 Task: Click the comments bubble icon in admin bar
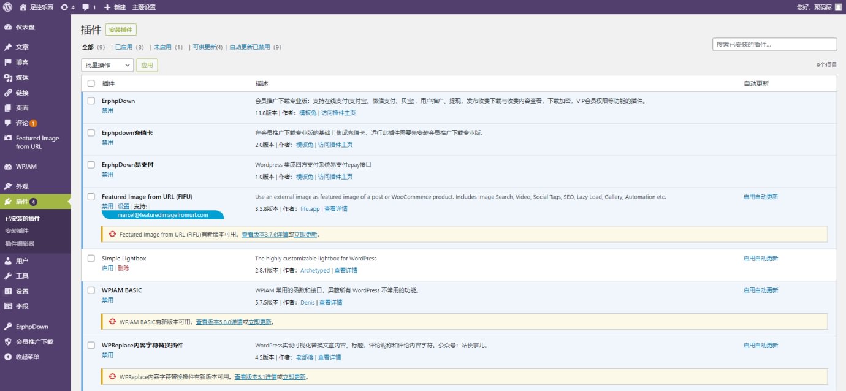pyautogui.click(x=85, y=7)
